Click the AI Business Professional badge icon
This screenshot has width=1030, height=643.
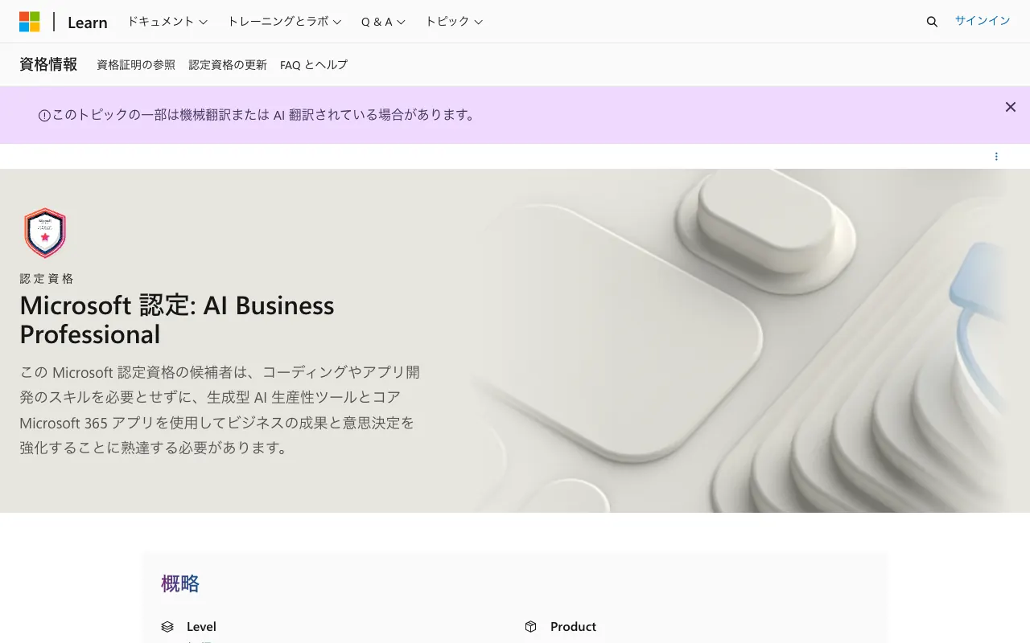click(45, 233)
